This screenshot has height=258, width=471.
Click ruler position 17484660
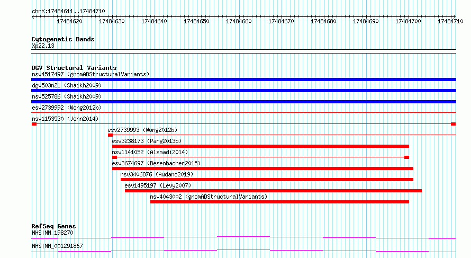[239, 21]
